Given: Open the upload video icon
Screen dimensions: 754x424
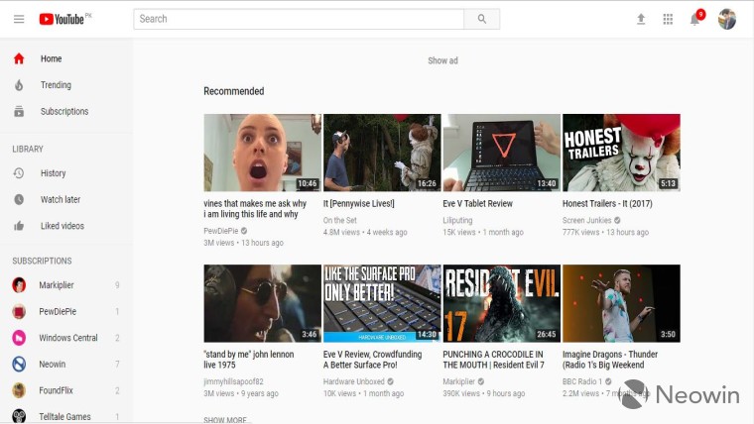Looking at the screenshot, I should 641,19.
